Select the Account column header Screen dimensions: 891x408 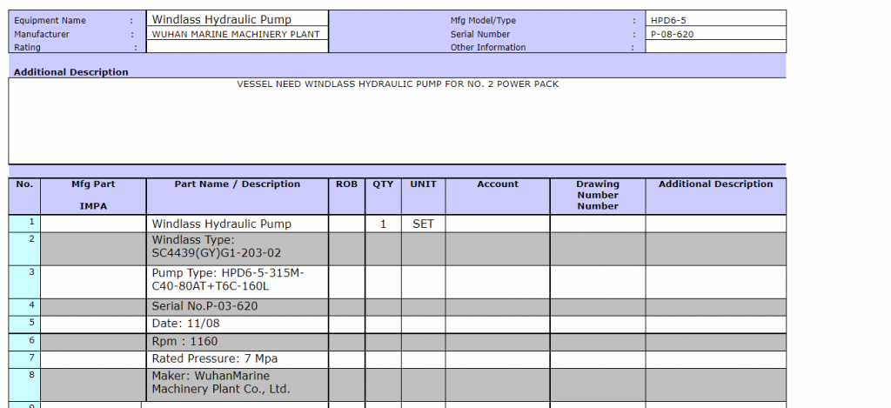coord(498,184)
